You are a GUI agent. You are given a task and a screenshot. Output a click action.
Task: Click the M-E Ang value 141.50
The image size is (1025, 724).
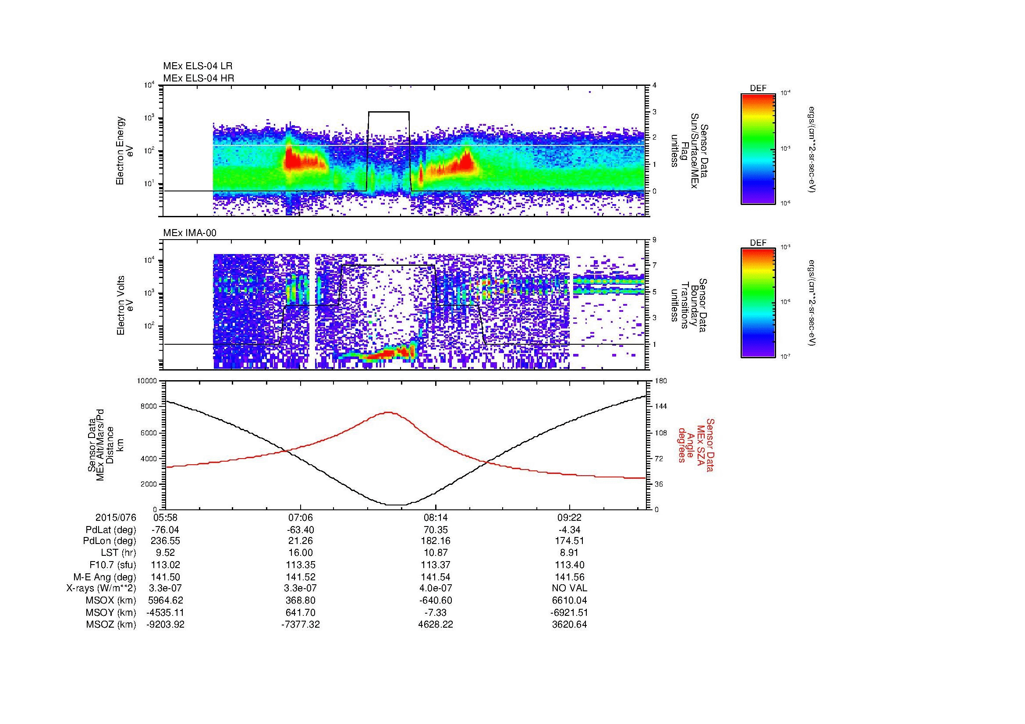coord(166,577)
